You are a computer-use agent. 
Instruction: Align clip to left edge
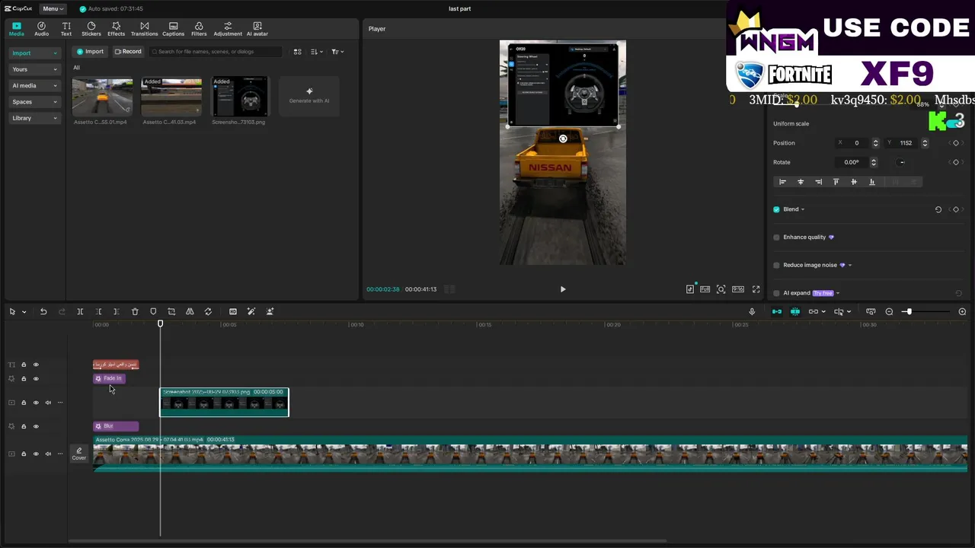click(782, 182)
